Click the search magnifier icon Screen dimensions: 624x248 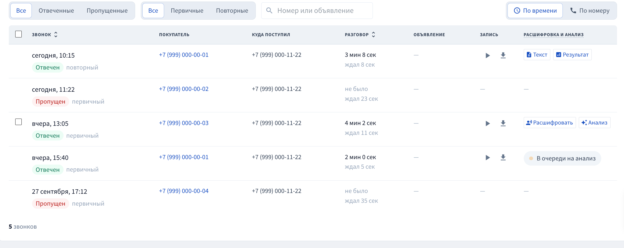pyautogui.click(x=269, y=11)
